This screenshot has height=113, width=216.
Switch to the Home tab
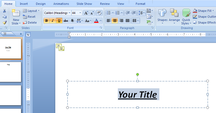tap(8, 4)
